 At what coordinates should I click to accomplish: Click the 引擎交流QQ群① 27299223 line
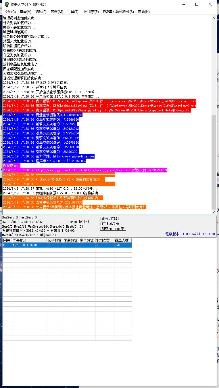pyautogui.click(x=40, y=124)
